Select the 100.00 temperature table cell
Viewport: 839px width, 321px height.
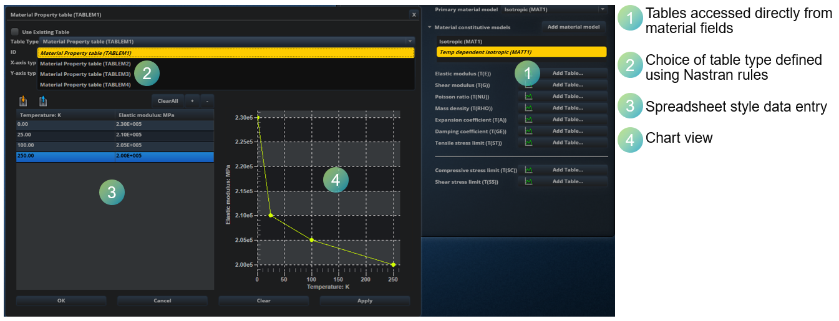[65, 146]
